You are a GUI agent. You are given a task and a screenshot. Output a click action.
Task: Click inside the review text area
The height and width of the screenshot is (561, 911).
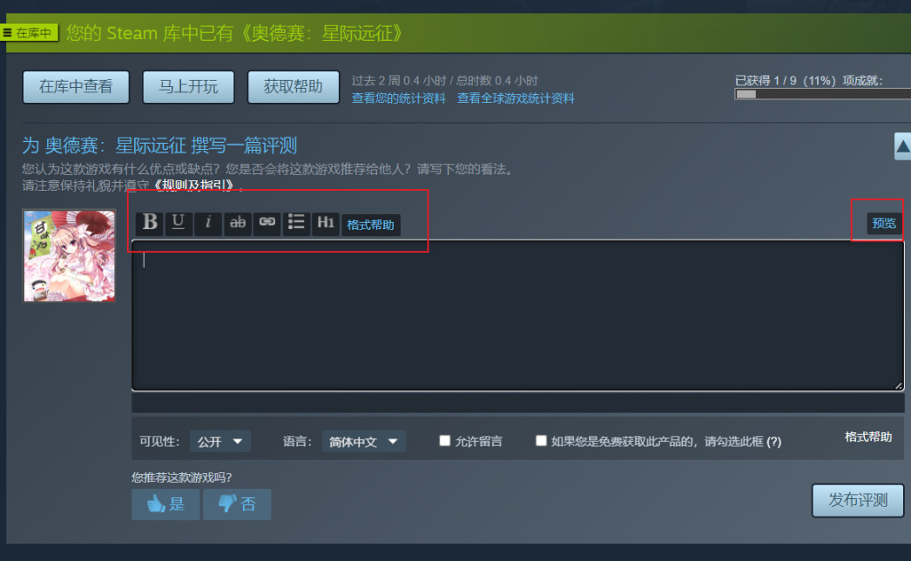tap(517, 315)
